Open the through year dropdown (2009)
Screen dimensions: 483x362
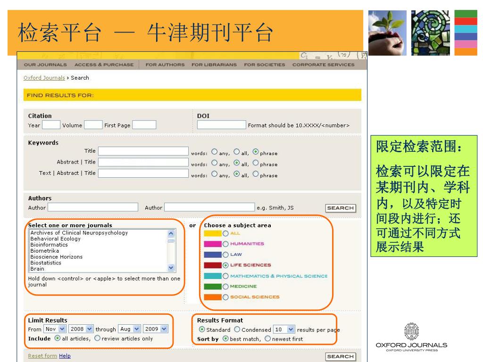156,329
